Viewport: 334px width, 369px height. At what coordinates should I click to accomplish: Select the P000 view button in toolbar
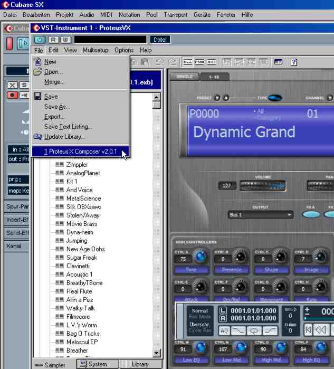[199, 62]
